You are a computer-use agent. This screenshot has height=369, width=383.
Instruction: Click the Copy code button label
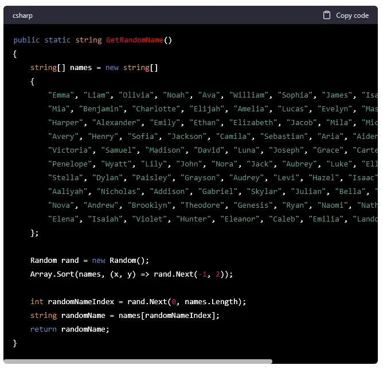click(352, 15)
